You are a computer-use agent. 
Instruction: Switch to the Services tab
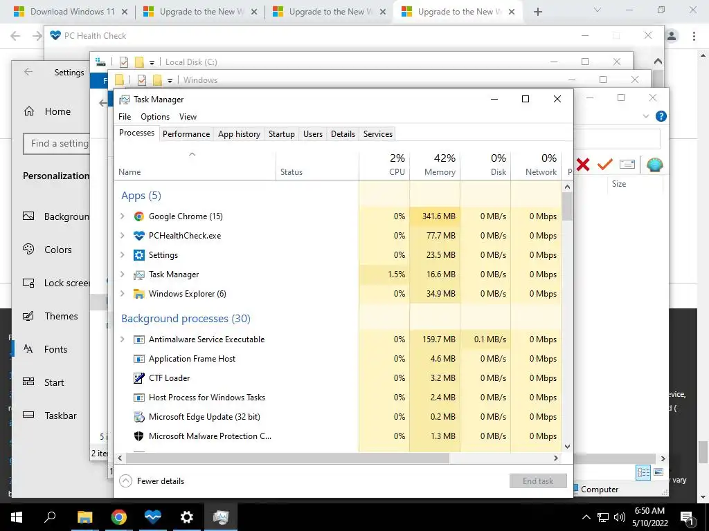378,134
